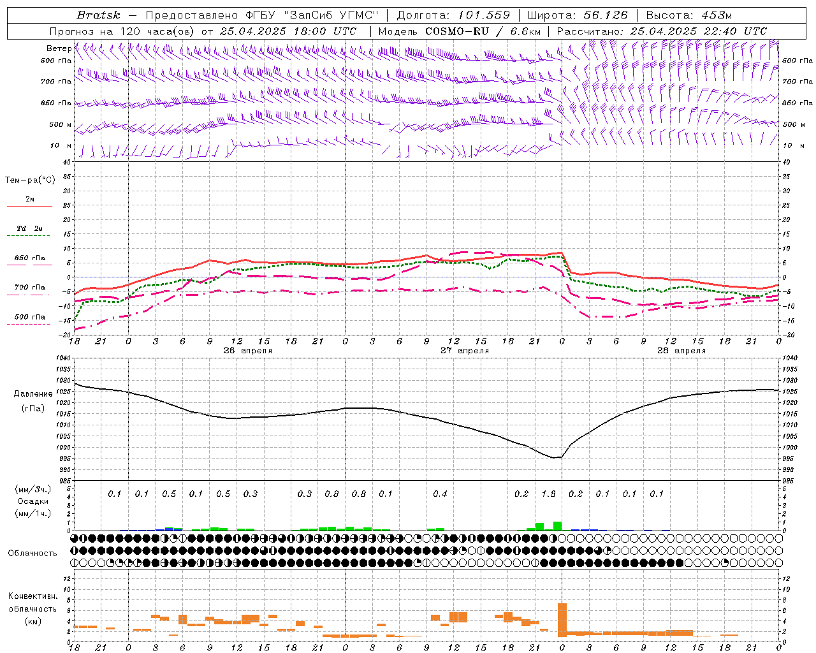Click the 28 апреля date label
Image resolution: width=816 pixels, height=653 pixels.
tap(681, 351)
